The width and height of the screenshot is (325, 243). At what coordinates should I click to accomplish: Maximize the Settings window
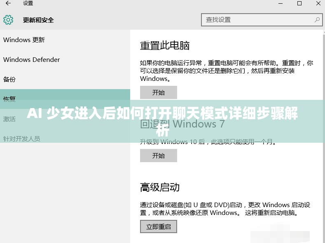pyautogui.click(x=299, y=3)
